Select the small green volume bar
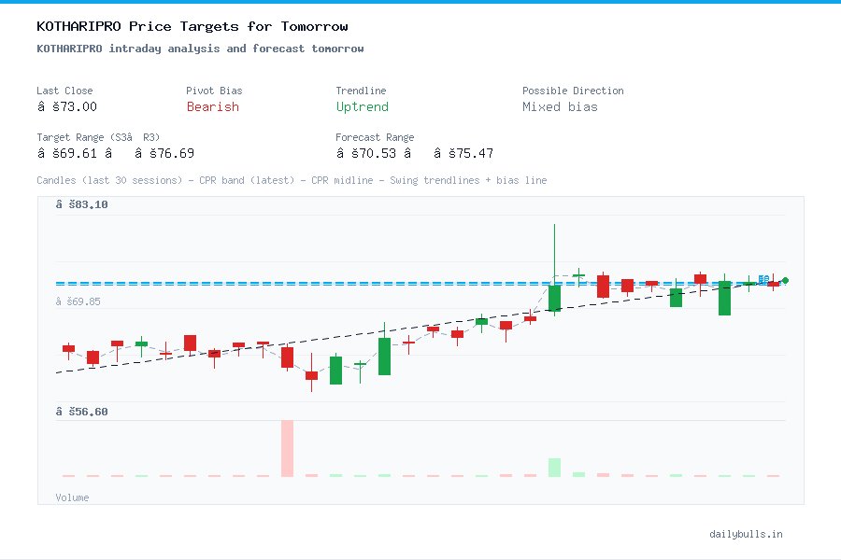 [x=555, y=467]
